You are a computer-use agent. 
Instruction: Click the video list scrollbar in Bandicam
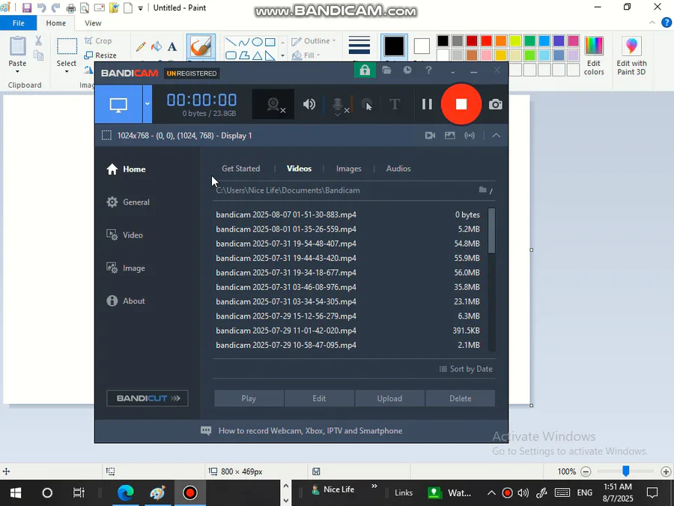[491, 231]
